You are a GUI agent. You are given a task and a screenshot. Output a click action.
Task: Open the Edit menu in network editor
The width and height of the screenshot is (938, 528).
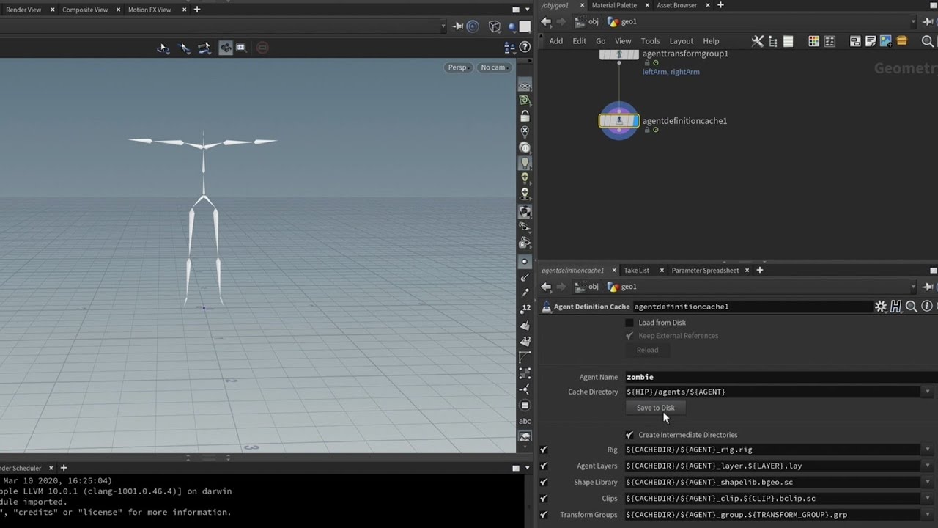[579, 41]
